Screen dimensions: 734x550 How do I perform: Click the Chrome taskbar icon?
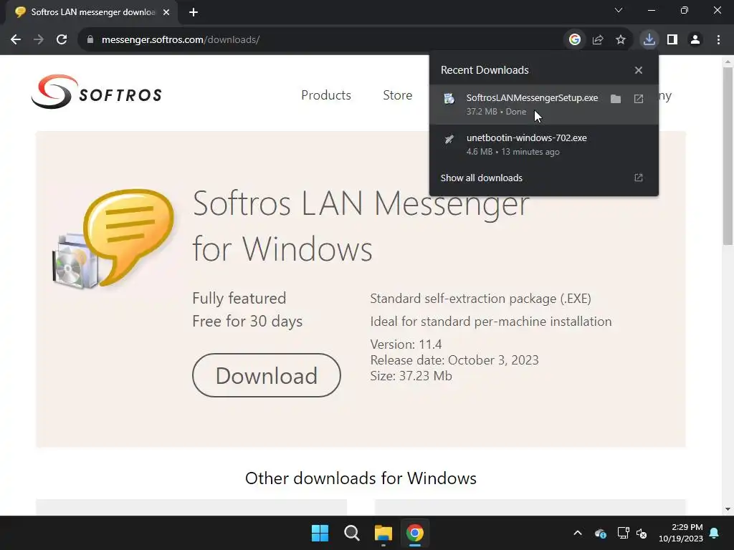pos(415,533)
